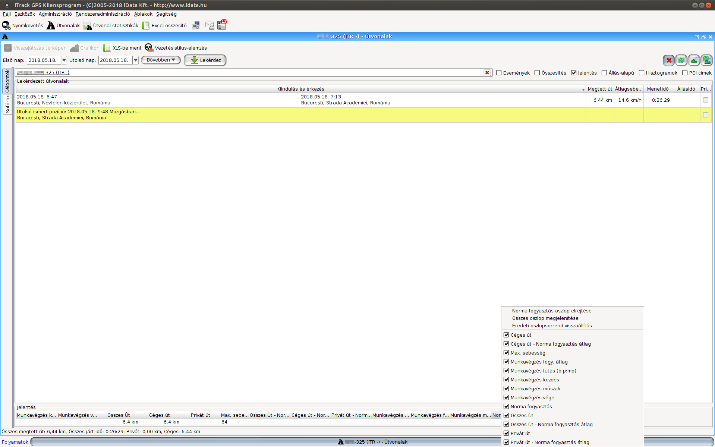Image resolution: width=715 pixels, height=447 pixels.
Task: Open the Adminisztráció menu
Action: (55, 14)
